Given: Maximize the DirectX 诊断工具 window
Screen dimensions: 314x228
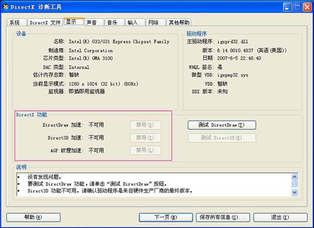Looking at the screenshot, I should pyautogui.click(x=297, y=8).
